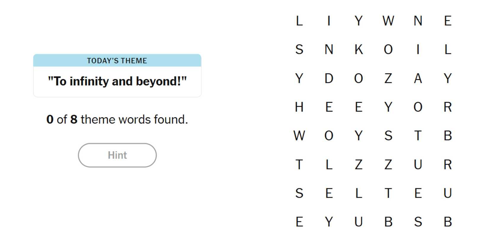This screenshot has width=489, height=244.
Task: Select the W below the letter H
Action: pos(299,136)
